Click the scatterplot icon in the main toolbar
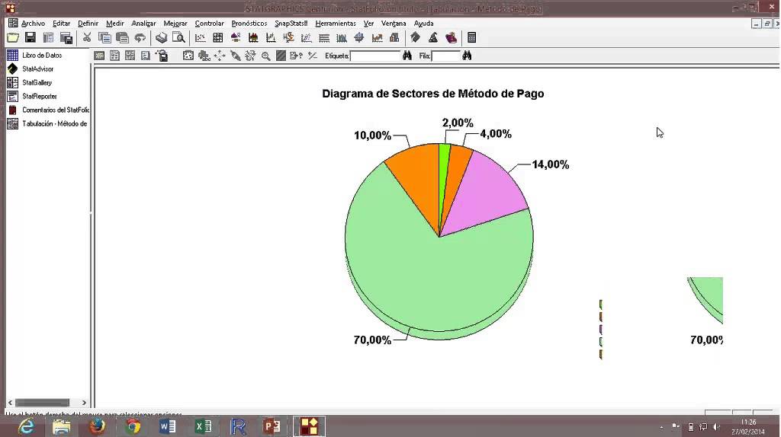 pos(201,38)
